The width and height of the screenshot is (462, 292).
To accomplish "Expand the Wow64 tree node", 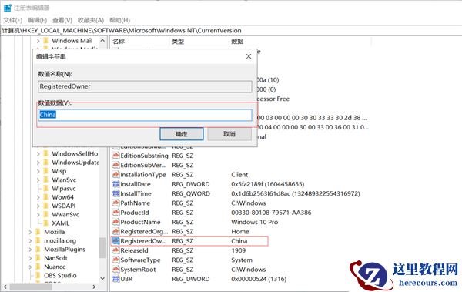I will point(38,197).
